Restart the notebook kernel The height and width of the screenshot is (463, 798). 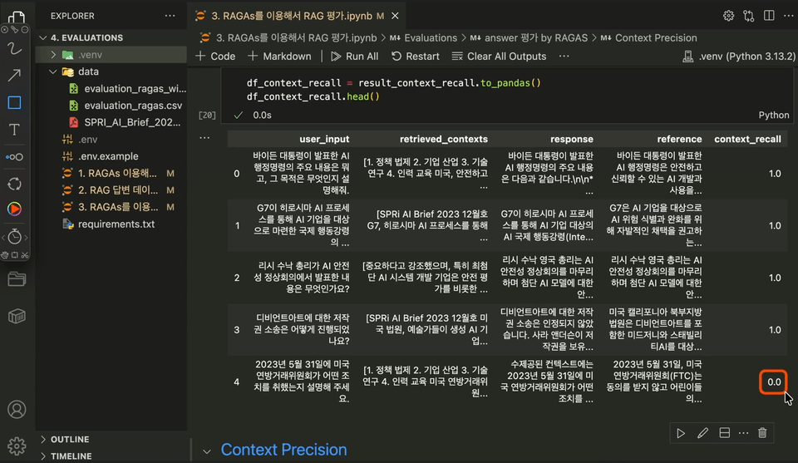coord(416,56)
